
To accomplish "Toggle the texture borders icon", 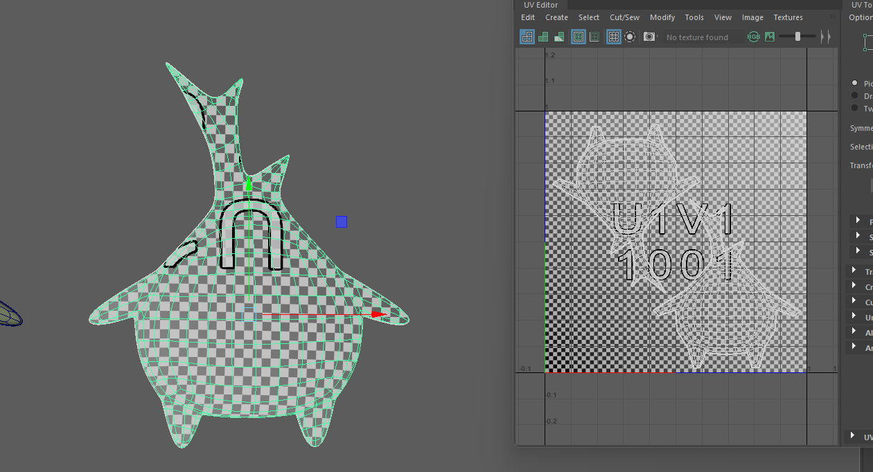I will click(578, 37).
